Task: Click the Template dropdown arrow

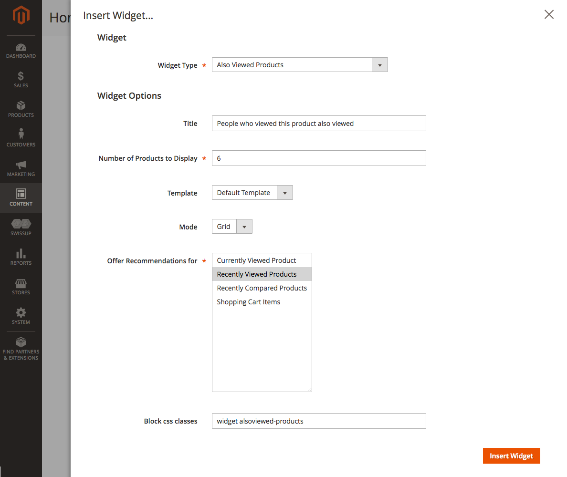Action: 285,193
